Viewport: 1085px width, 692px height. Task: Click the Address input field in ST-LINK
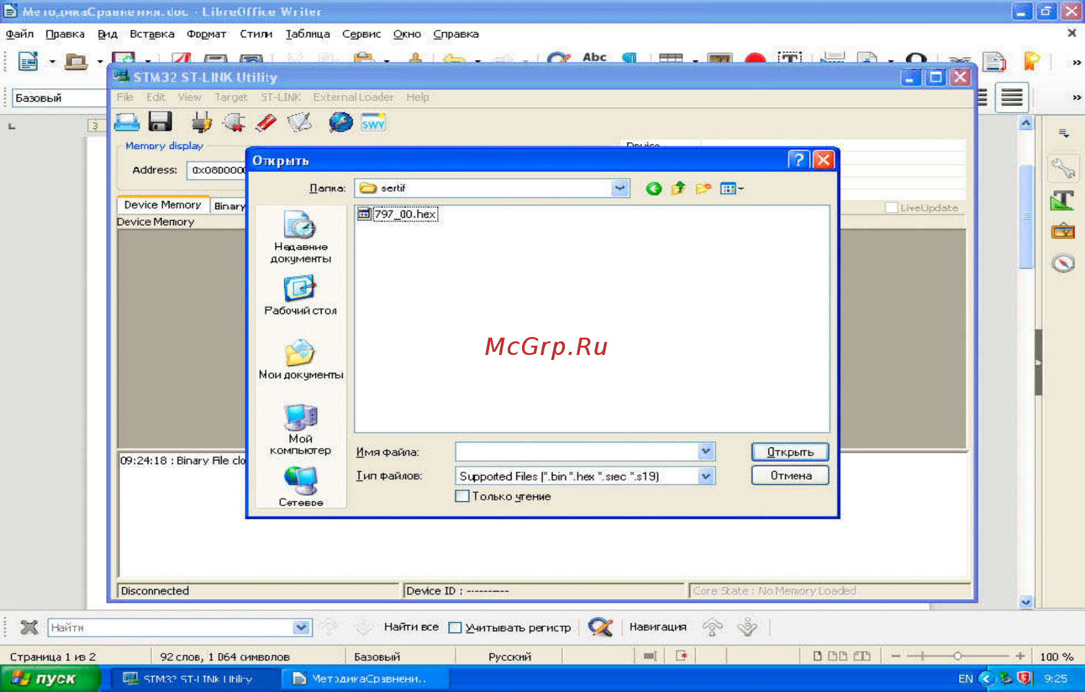[x=217, y=170]
